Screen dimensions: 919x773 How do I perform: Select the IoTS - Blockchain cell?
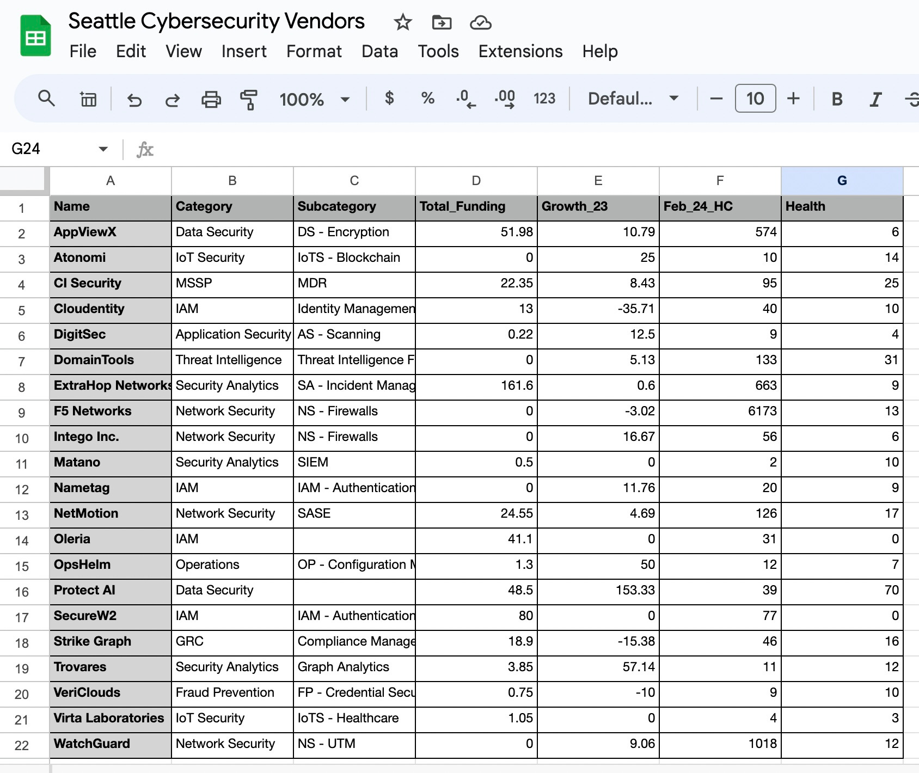click(354, 259)
